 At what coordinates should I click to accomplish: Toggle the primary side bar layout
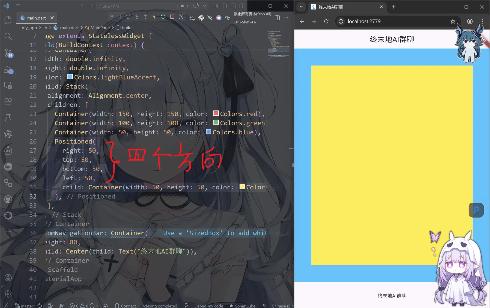[224, 6]
